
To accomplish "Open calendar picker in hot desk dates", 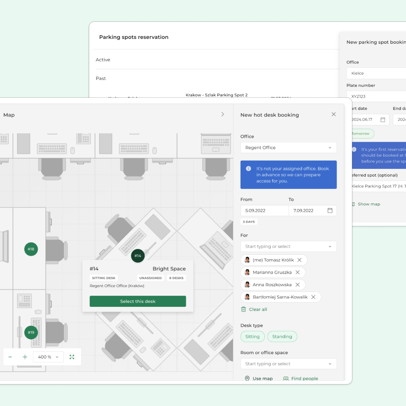I will (330, 210).
